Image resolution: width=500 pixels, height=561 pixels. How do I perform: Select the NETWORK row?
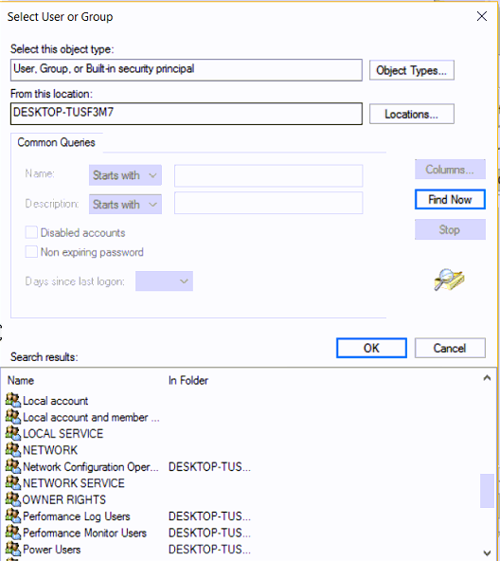click(42, 450)
